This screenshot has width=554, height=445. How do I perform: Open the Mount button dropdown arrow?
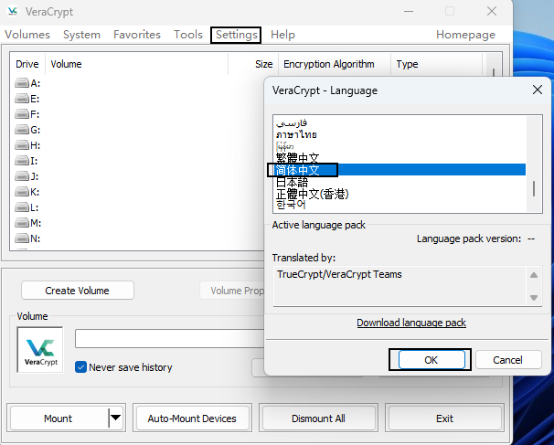[115, 419]
